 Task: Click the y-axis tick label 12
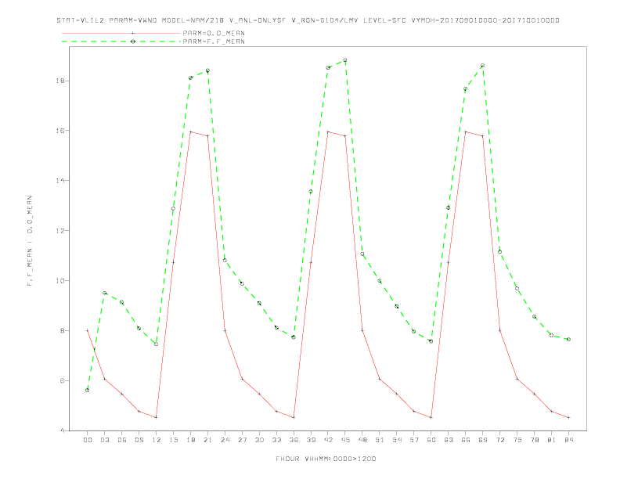(60, 230)
